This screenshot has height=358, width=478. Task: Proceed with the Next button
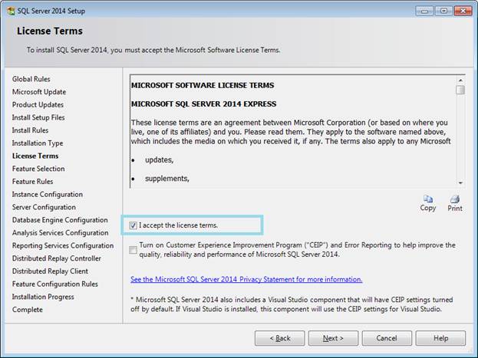pos(333,338)
